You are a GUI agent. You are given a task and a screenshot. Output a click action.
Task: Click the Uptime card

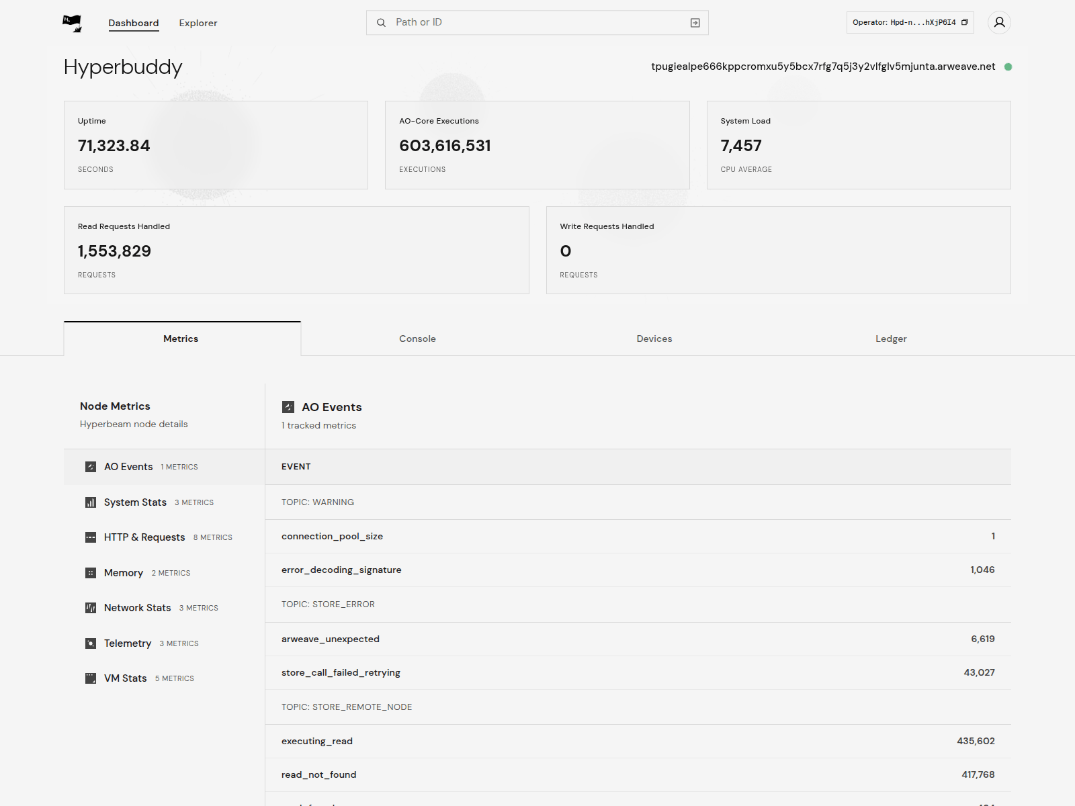(216, 145)
